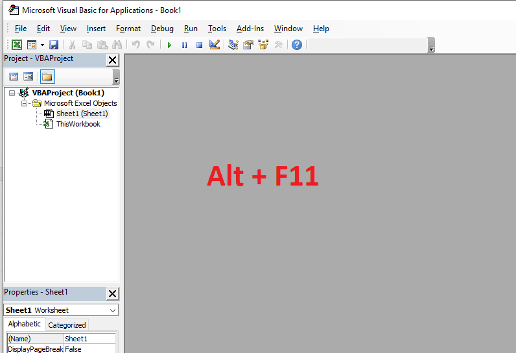Click the Cut scissors icon
This screenshot has height=353, width=516.
72,45
